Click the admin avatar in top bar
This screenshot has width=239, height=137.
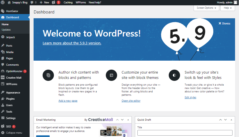pos(235,2)
